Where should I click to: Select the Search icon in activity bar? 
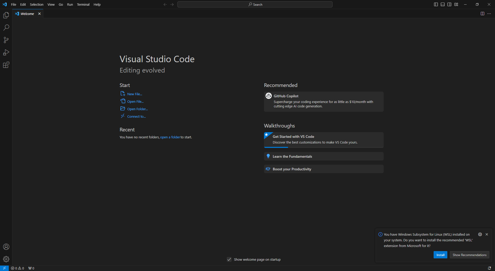click(6, 28)
